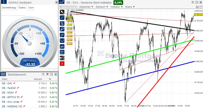
Task: Select the DB - Dow Jones row name
Action: [11, 102]
